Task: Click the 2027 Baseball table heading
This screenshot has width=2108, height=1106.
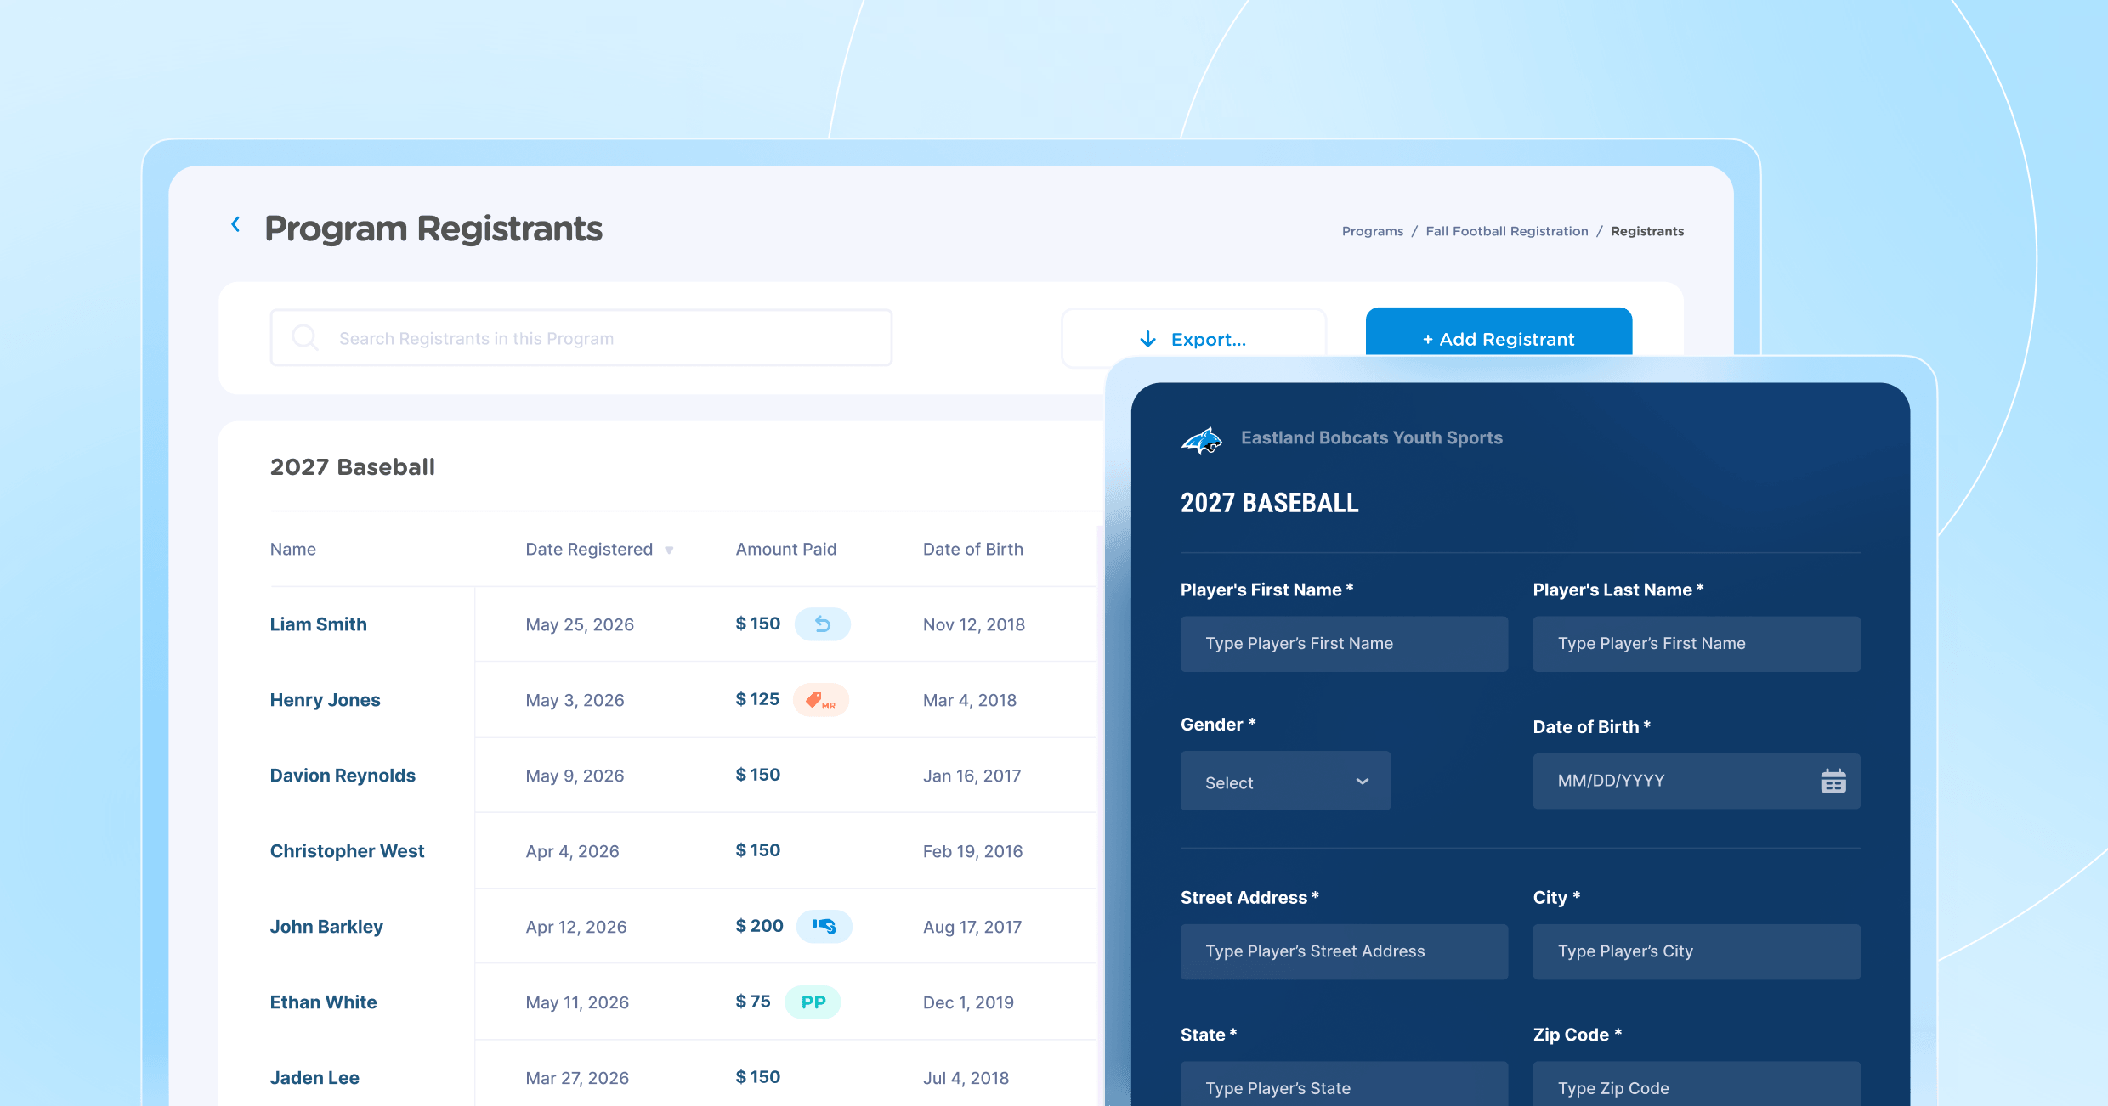Action: click(x=352, y=467)
